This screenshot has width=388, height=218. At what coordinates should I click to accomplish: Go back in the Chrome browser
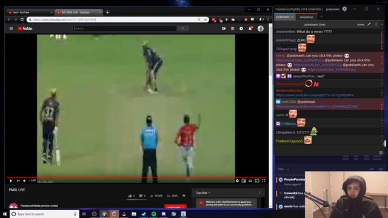[x=9, y=19]
